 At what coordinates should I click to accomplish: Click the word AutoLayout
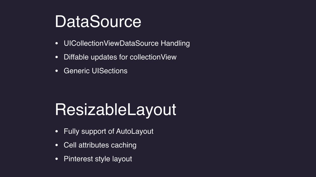135,132
